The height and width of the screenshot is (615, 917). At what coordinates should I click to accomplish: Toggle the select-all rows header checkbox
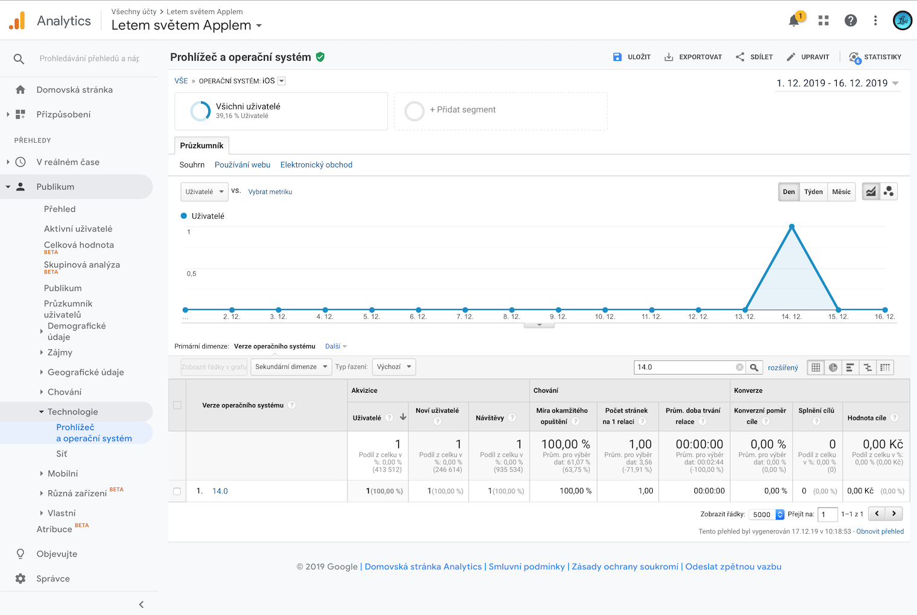(177, 405)
